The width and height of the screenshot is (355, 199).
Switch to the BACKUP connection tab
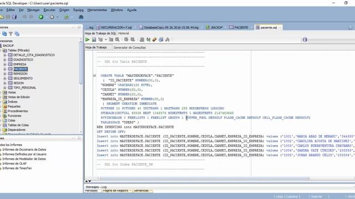click(x=214, y=27)
